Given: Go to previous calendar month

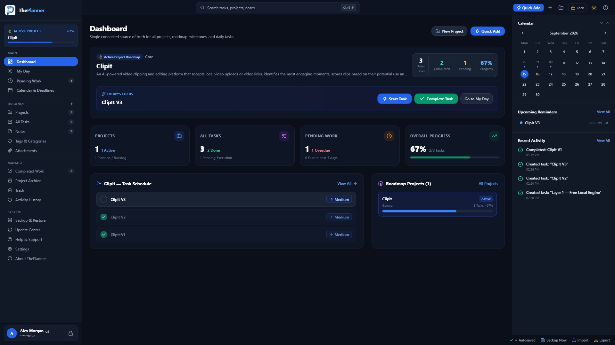Looking at the screenshot, I should coord(523,33).
